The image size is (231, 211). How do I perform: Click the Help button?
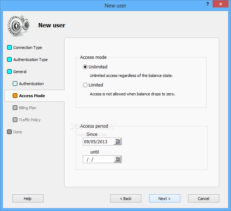(x=28, y=199)
